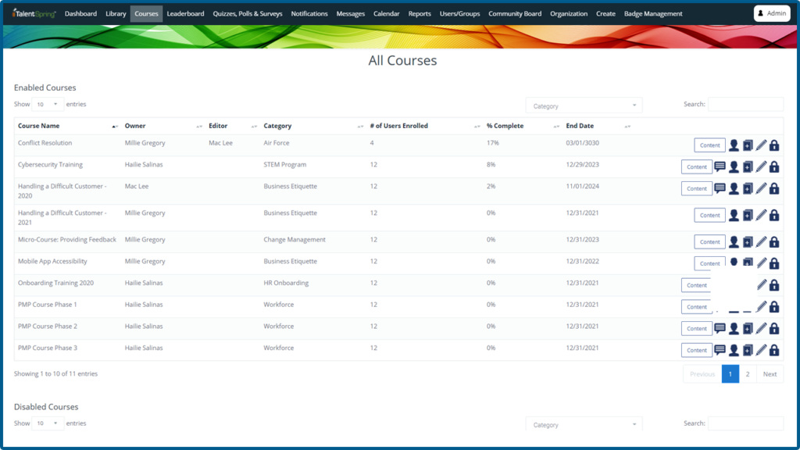Sort the table by End Date column
The image size is (800, 450).
pyautogui.click(x=580, y=126)
